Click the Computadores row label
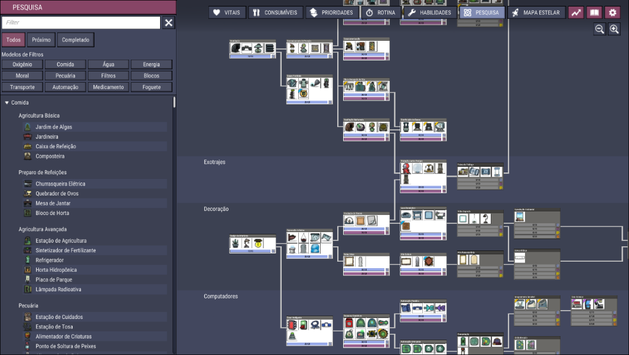This screenshot has height=355, width=629. (x=221, y=297)
